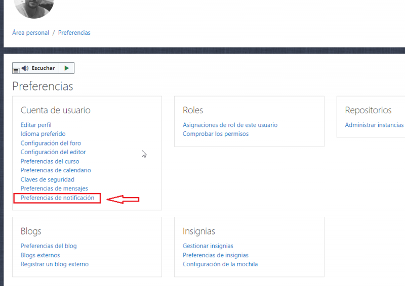The width and height of the screenshot is (405, 286).
Task: Open Gestionar insignias
Action: (x=208, y=246)
